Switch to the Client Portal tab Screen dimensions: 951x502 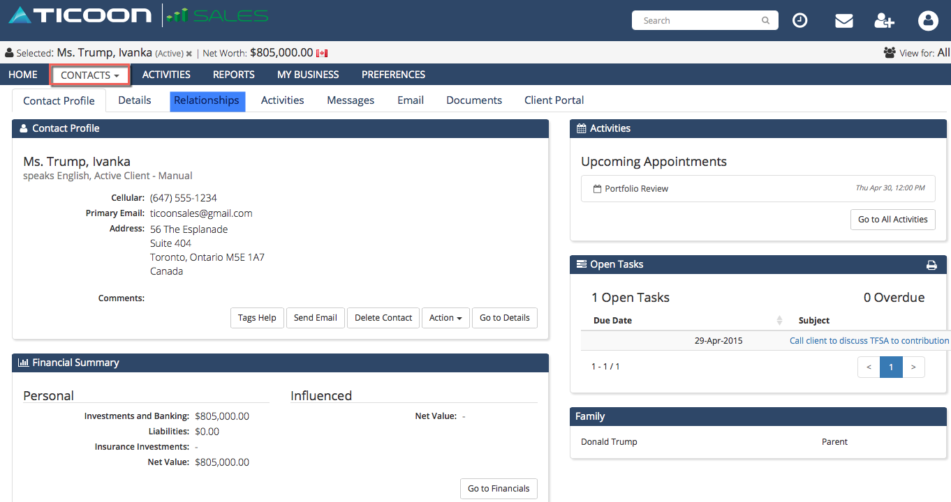554,100
